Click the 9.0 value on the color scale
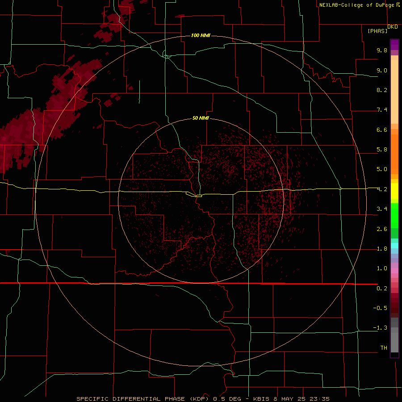The width and height of the screenshot is (402, 402). [382, 70]
